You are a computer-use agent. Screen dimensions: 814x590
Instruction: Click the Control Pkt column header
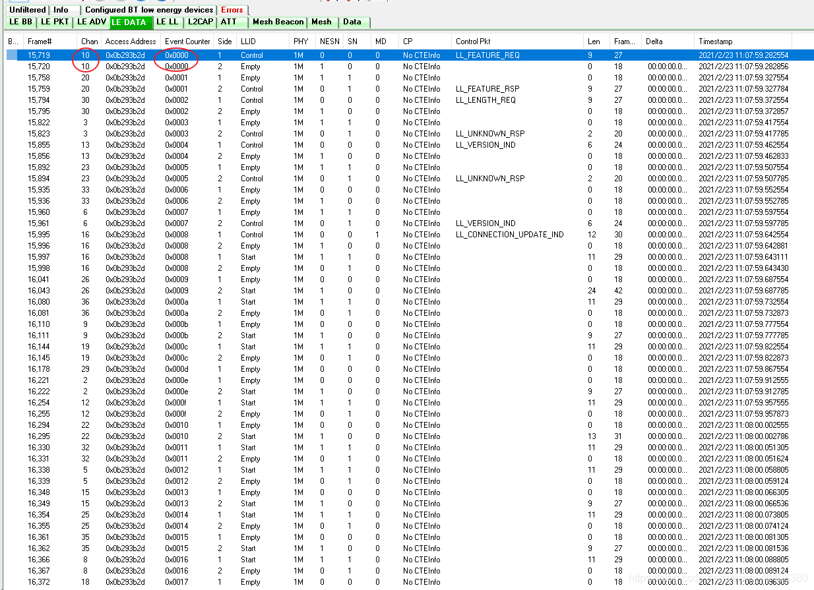point(518,42)
